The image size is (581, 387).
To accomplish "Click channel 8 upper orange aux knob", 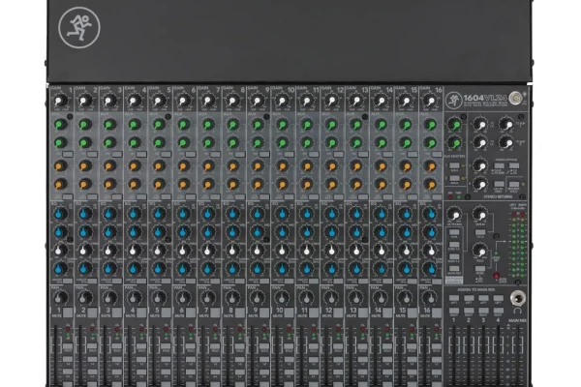I will point(232,165).
